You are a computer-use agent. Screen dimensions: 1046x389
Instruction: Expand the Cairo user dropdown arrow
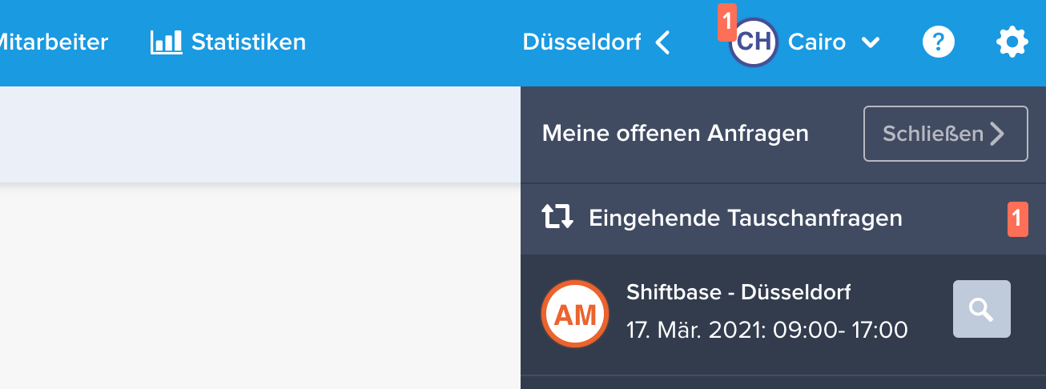(871, 42)
